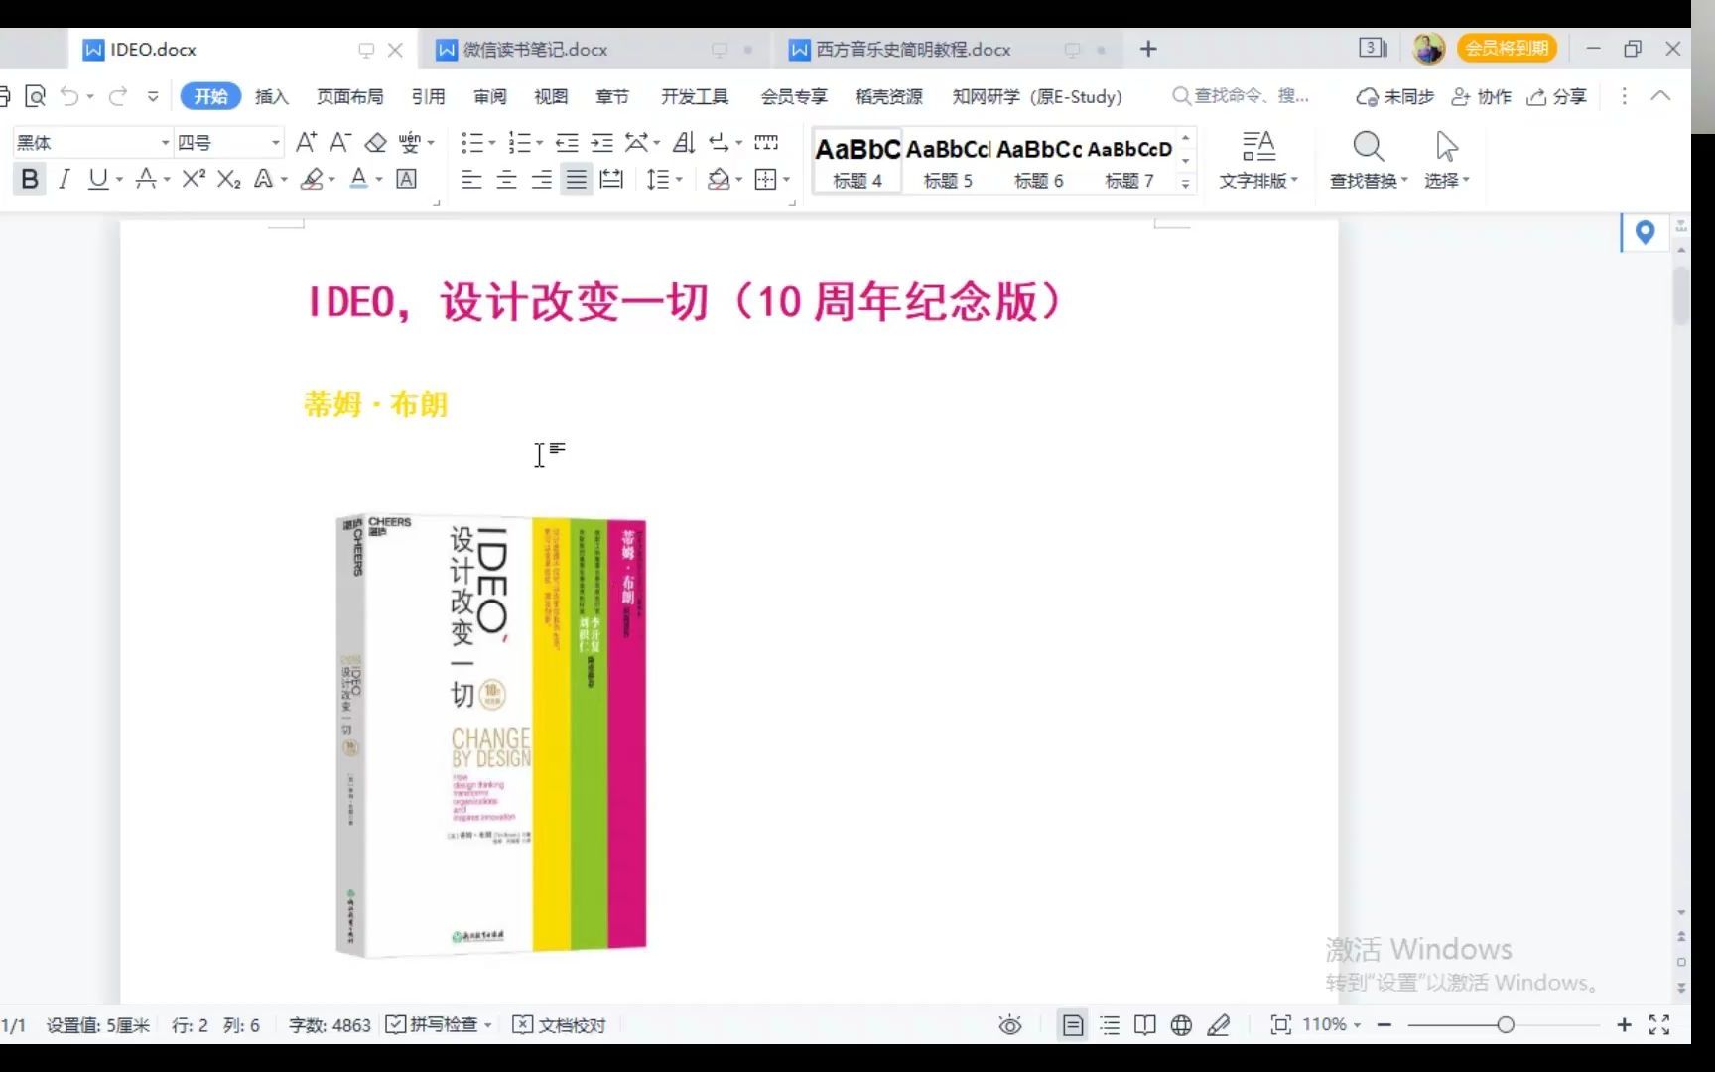This screenshot has height=1072, width=1715.
Task: Align text left
Action: click(471, 180)
